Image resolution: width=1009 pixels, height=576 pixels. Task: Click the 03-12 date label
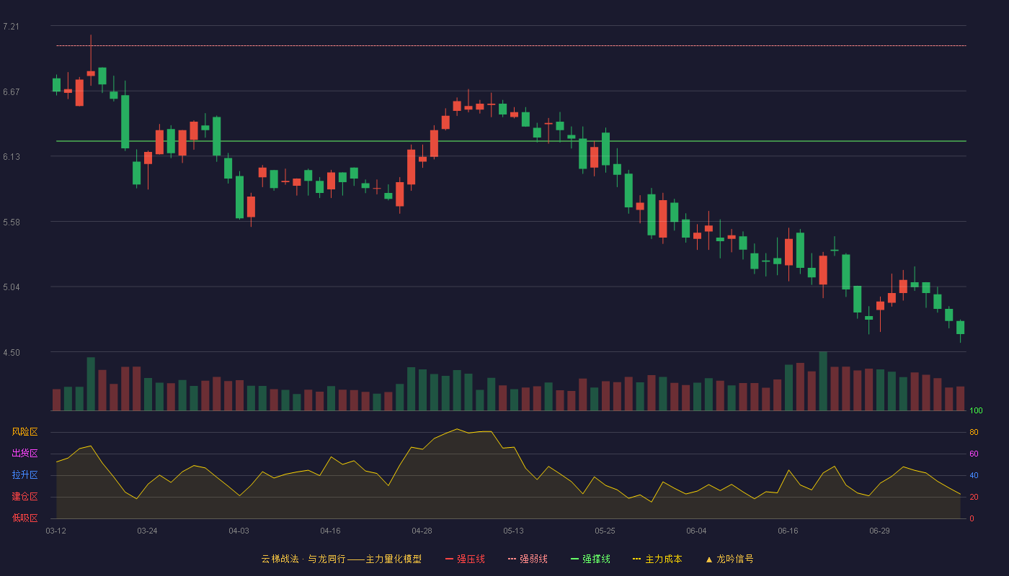click(56, 531)
